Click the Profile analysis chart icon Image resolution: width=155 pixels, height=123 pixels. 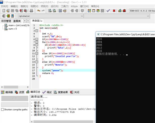click(120, 11)
